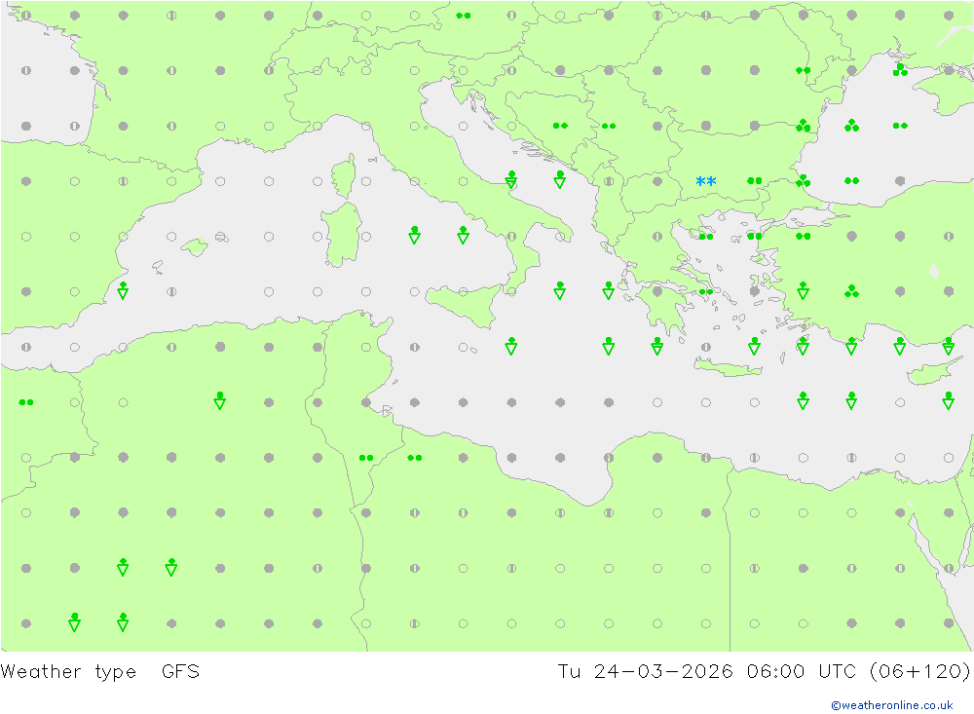Viewport: 974px width, 714px height.
Task: Click the two-dot rain symbol over Serbia
Action: [609, 126]
